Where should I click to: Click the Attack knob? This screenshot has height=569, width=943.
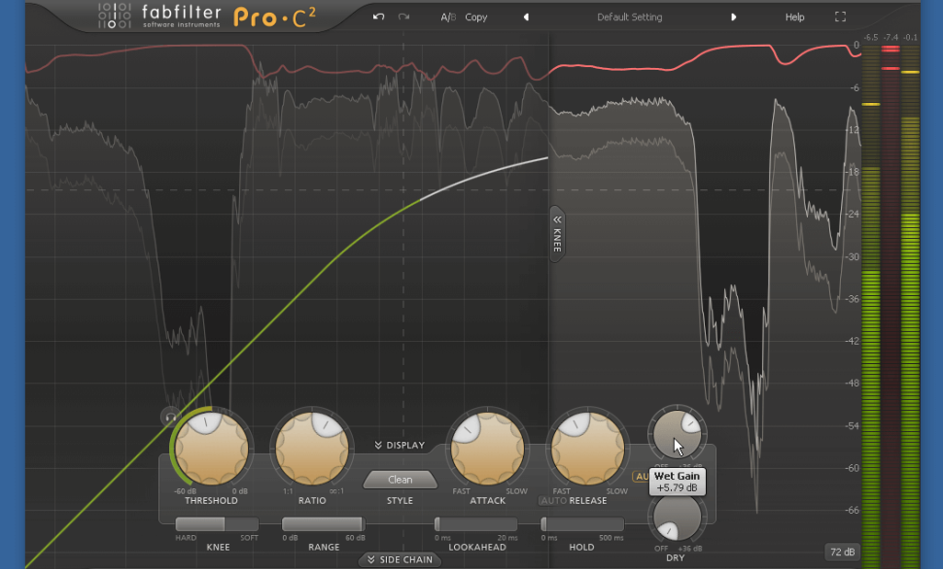(x=487, y=449)
